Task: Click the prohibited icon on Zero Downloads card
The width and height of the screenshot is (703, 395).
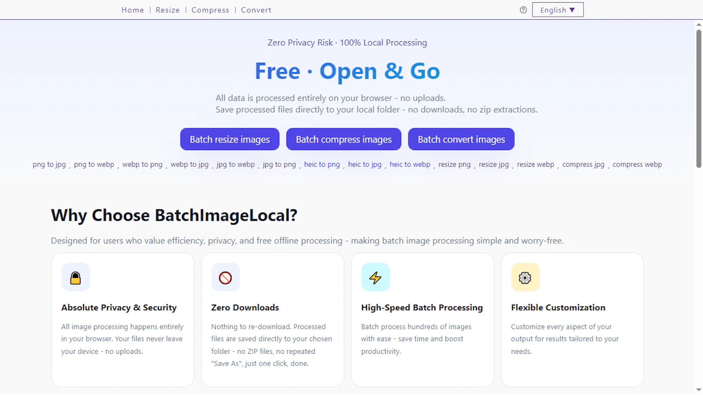Action: pos(225,278)
